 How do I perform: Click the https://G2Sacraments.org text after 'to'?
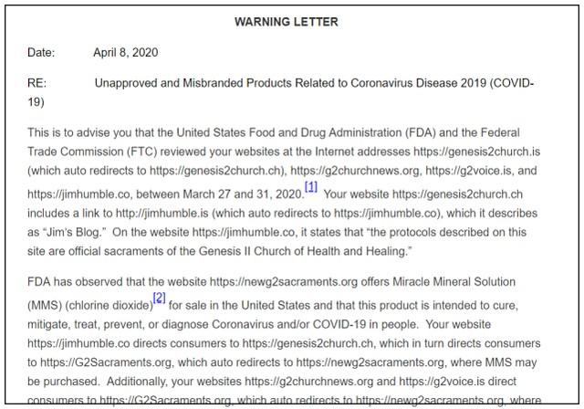pyautogui.click(x=106, y=362)
